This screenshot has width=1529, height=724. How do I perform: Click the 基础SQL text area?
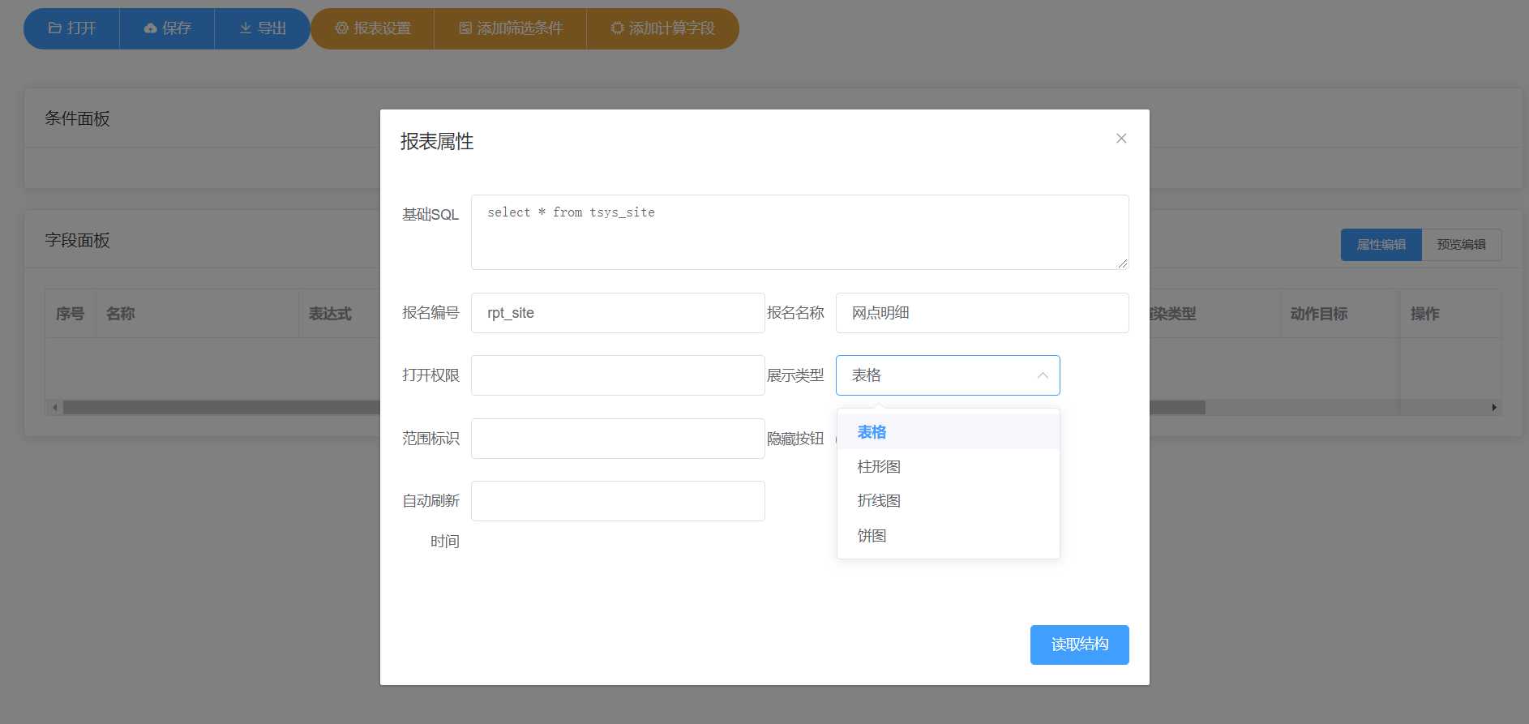tap(799, 232)
